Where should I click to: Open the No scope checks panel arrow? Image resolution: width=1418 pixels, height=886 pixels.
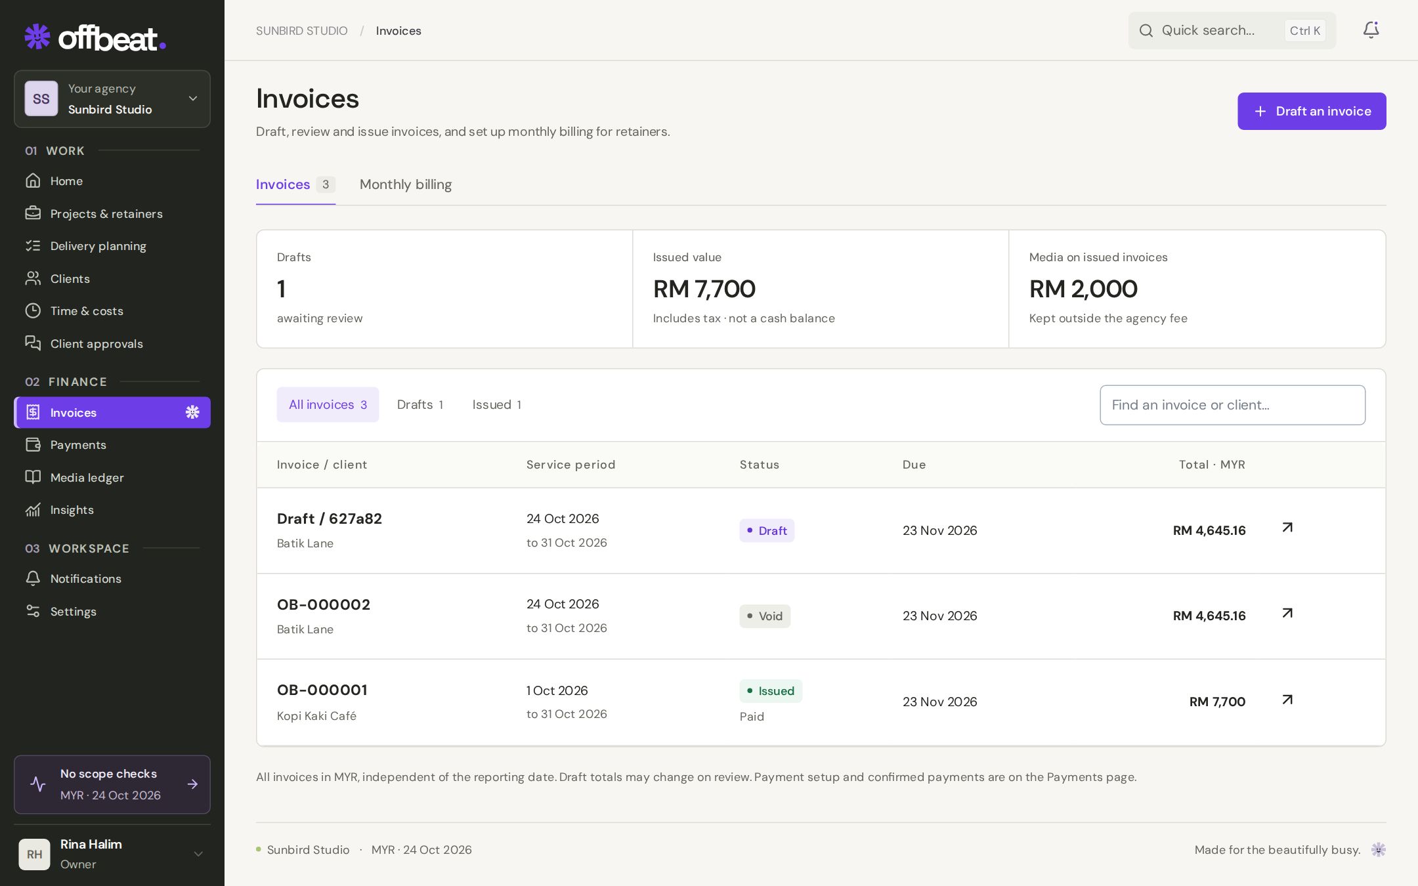click(x=192, y=784)
